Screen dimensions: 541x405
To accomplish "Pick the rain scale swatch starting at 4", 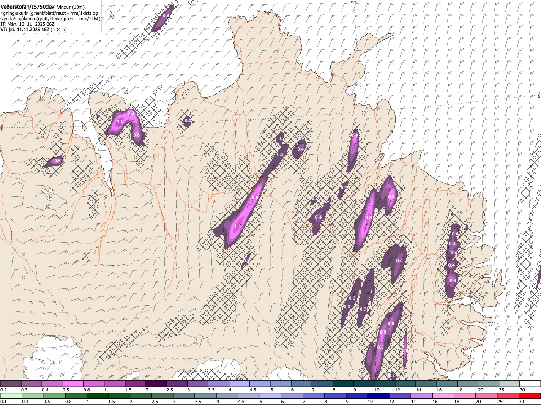I will pos(227,396).
